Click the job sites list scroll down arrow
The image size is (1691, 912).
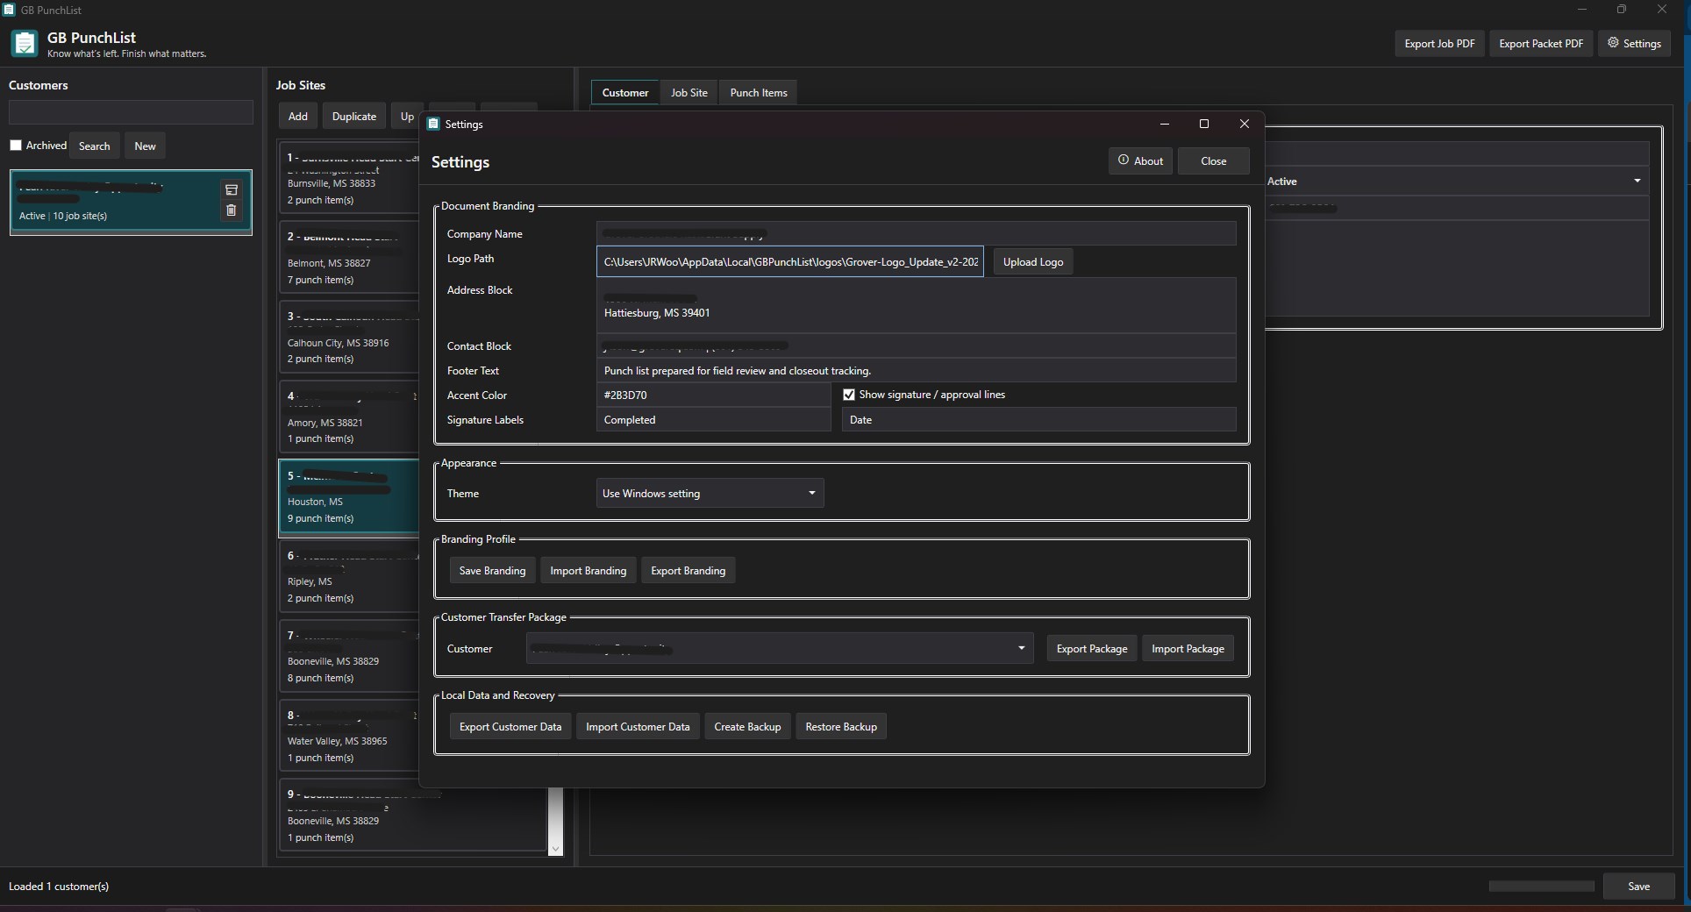pyautogui.click(x=555, y=849)
